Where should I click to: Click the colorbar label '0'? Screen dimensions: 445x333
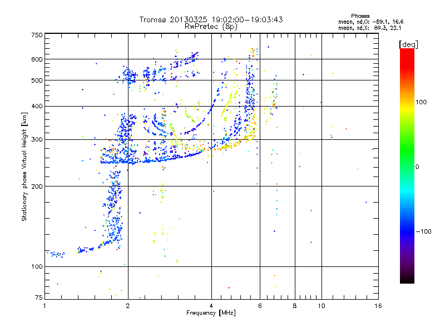417,167
